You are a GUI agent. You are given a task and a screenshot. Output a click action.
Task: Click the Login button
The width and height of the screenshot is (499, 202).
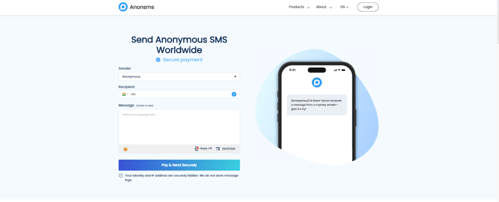point(368,7)
